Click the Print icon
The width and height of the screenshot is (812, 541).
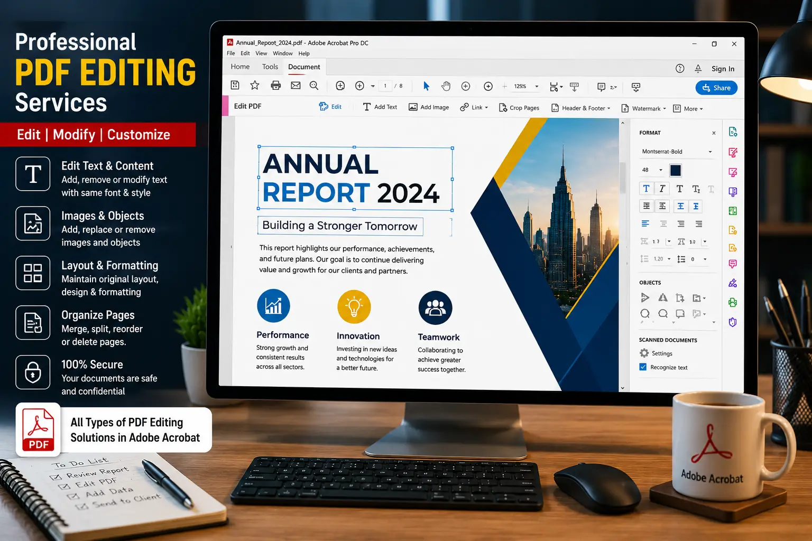pyautogui.click(x=275, y=85)
